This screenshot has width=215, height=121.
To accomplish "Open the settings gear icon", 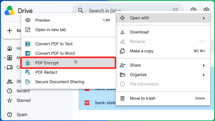I will (x=206, y=10).
